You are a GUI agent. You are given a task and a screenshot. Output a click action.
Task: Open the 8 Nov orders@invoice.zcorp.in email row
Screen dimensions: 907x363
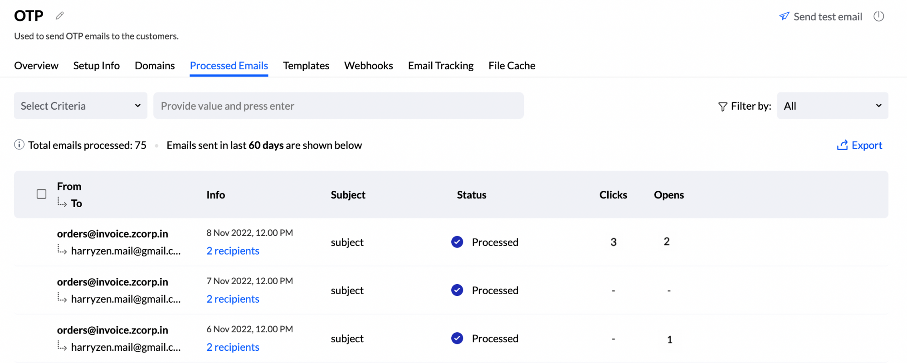pos(451,242)
